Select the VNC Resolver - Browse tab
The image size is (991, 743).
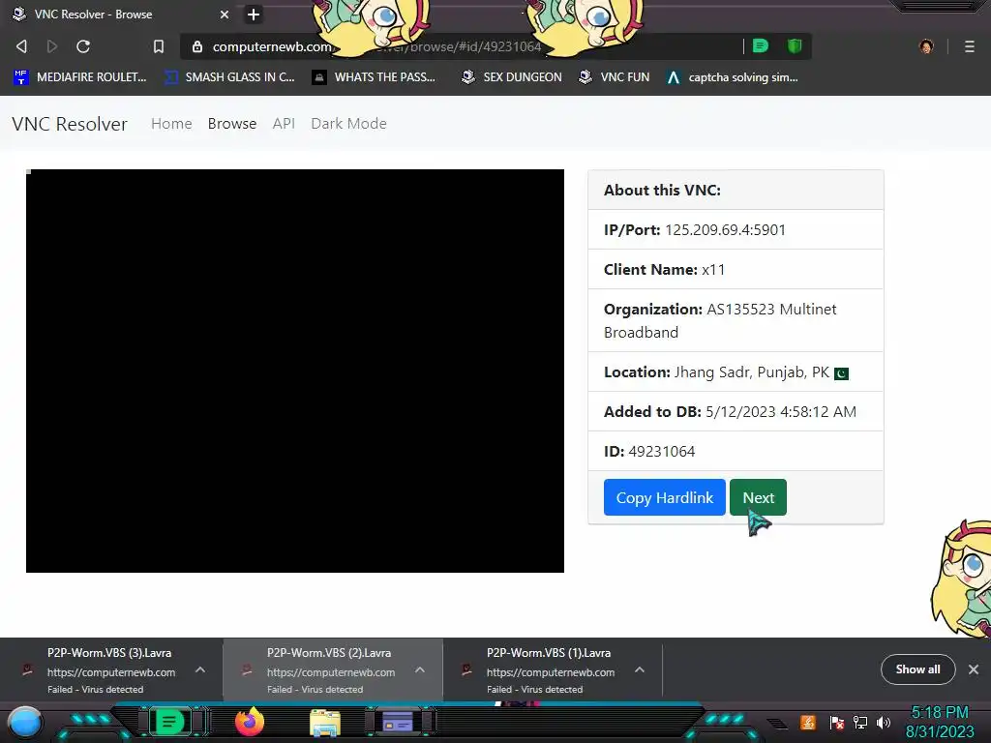(120, 14)
